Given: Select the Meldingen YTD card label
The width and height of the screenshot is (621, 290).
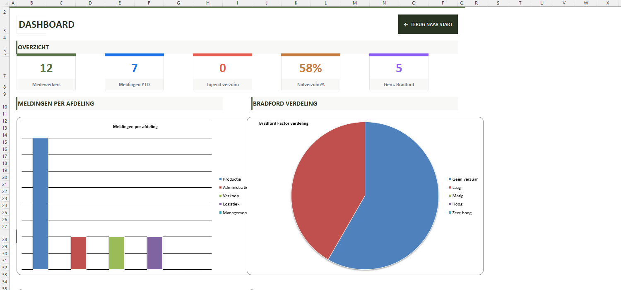Looking at the screenshot, I should point(135,85).
